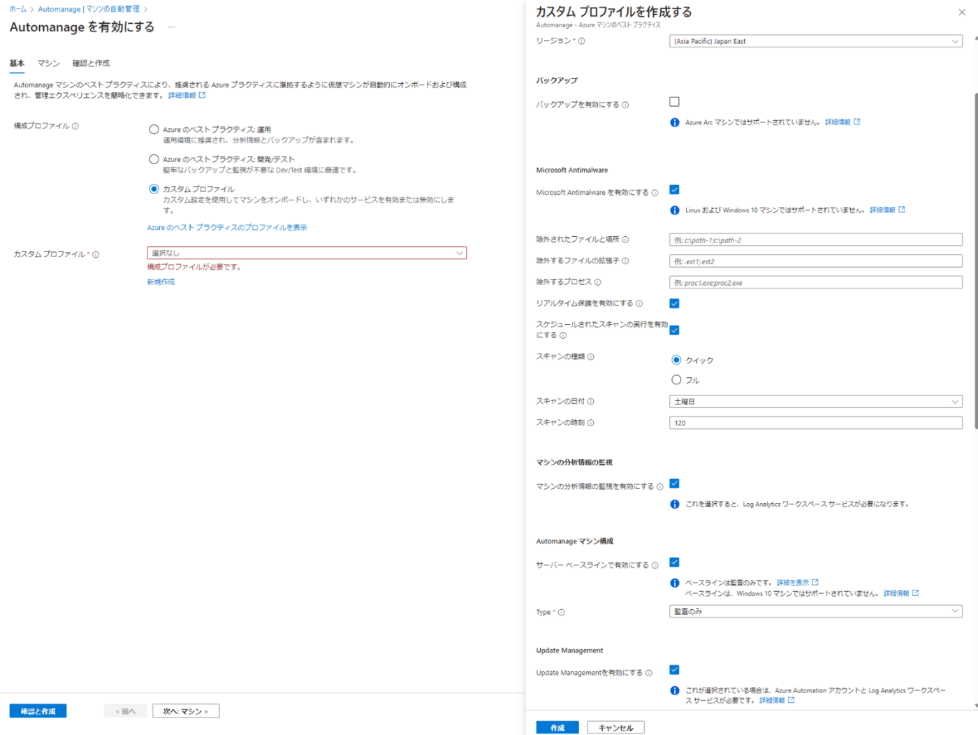Open the リージョン Japan East dropdown

click(815, 41)
